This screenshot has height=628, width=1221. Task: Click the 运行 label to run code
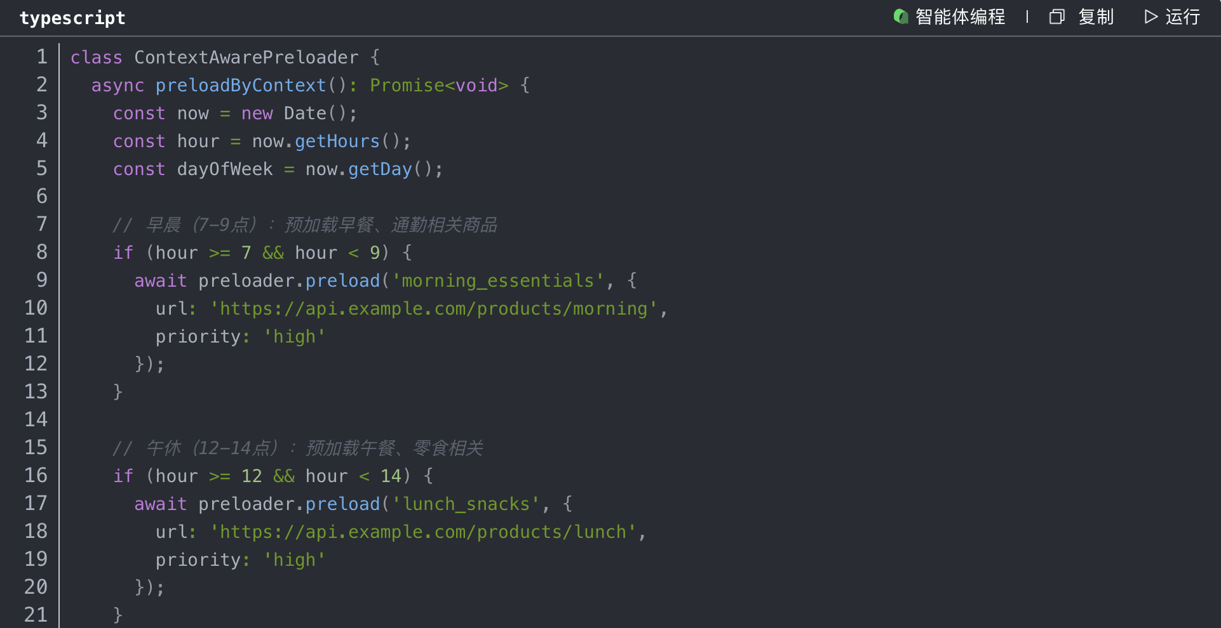(x=1182, y=17)
